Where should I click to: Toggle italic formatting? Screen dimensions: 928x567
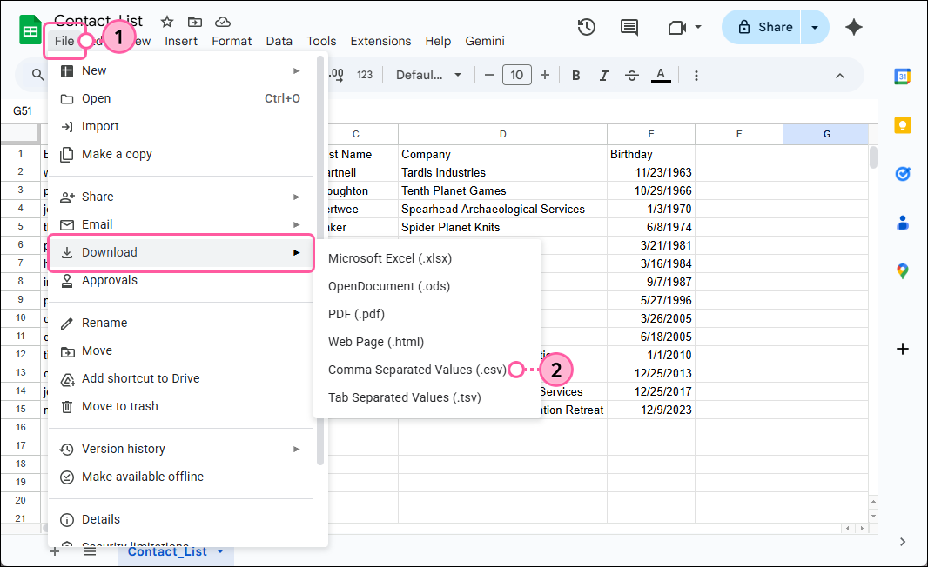tap(604, 76)
